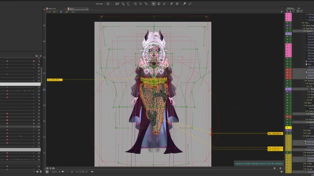Toggle visibility of the R_LEG row
This screenshot has height=176, width=314.
tap(287, 130)
